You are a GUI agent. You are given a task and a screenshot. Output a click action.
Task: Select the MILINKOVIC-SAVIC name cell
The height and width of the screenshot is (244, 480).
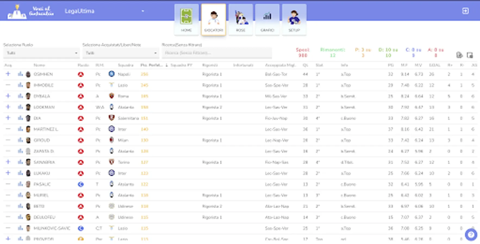point(52,228)
